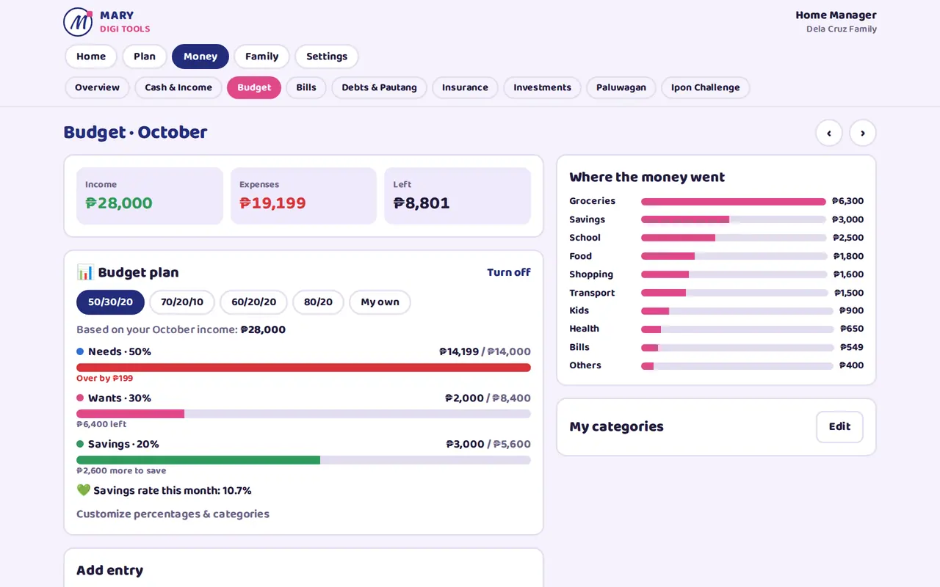This screenshot has width=940, height=587.
Task: Choose the My own budget option
Action: tap(380, 302)
